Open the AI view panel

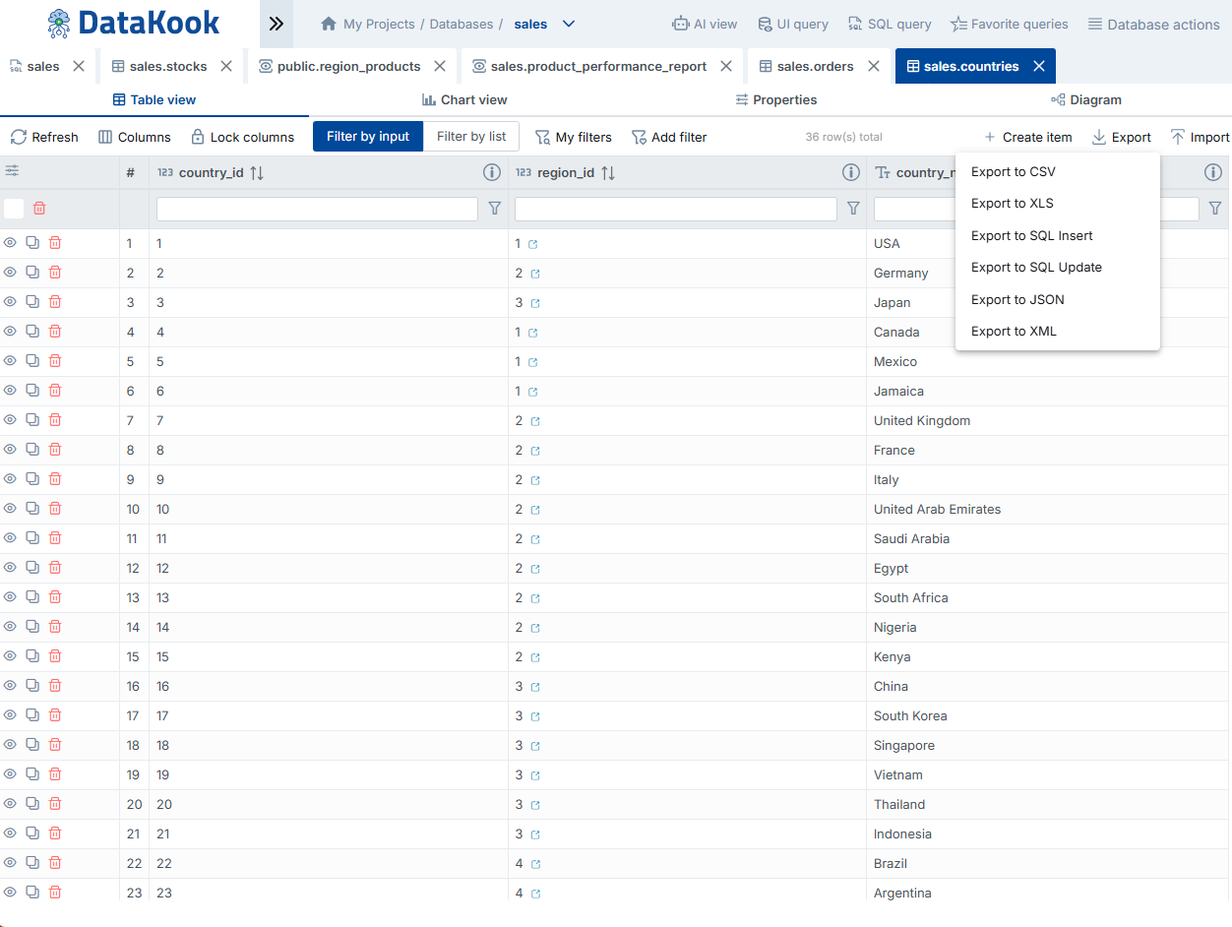pos(705,24)
